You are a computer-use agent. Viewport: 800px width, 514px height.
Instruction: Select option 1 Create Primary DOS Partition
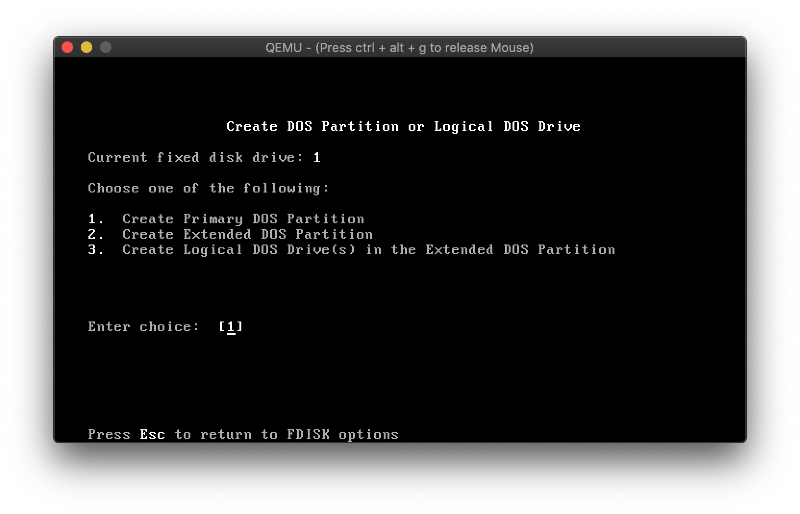click(226, 219)
